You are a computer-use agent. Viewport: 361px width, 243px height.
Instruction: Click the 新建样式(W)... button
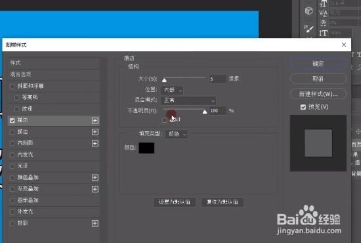click(318, 94)
